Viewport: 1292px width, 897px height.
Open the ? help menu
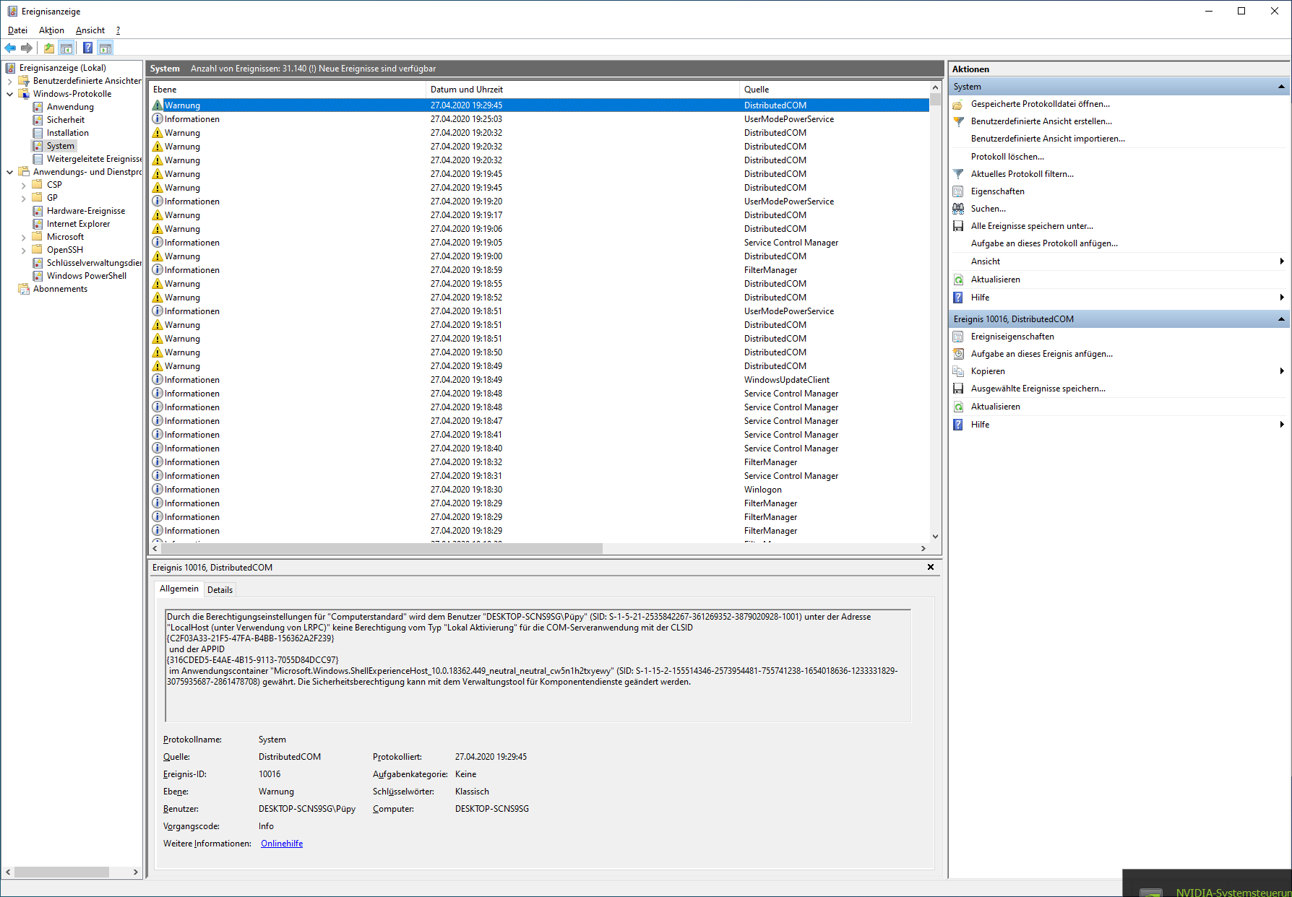118,30
